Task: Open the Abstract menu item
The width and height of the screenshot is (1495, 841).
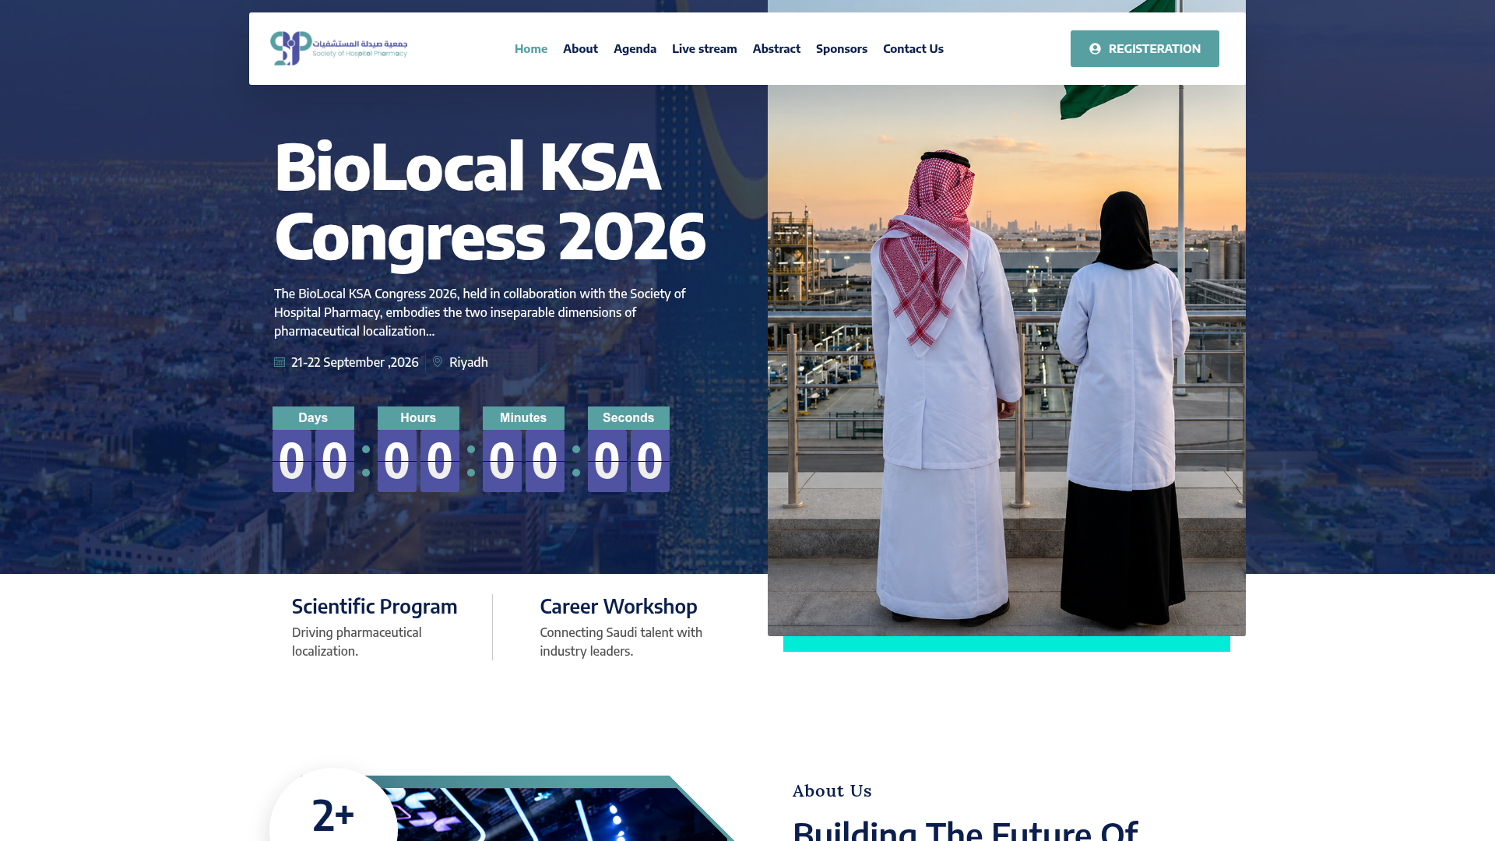Action: [x=776, y=48]
